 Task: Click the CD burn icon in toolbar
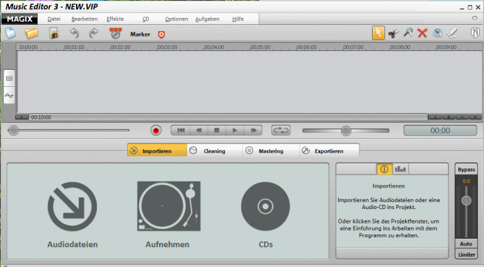coord(115,33)
